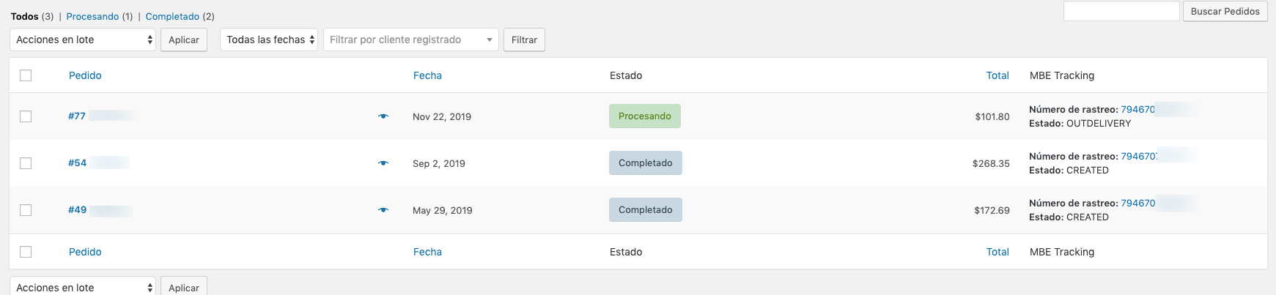
Task: Open top Acciones en lote dropdown
Action: (83, 40)
